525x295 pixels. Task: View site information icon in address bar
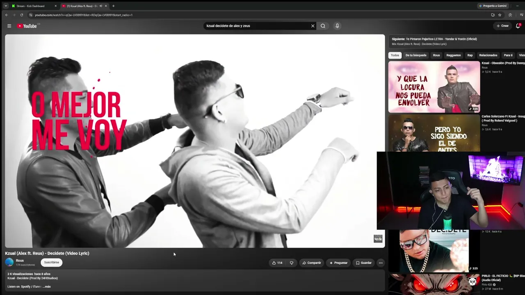[30, 15]
